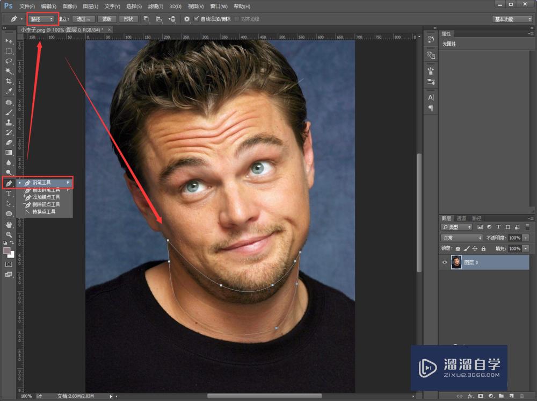Expand the 基本功能 workspace dropdown
Viewport: 537px width, 401px height.
[x=512, y=19]
